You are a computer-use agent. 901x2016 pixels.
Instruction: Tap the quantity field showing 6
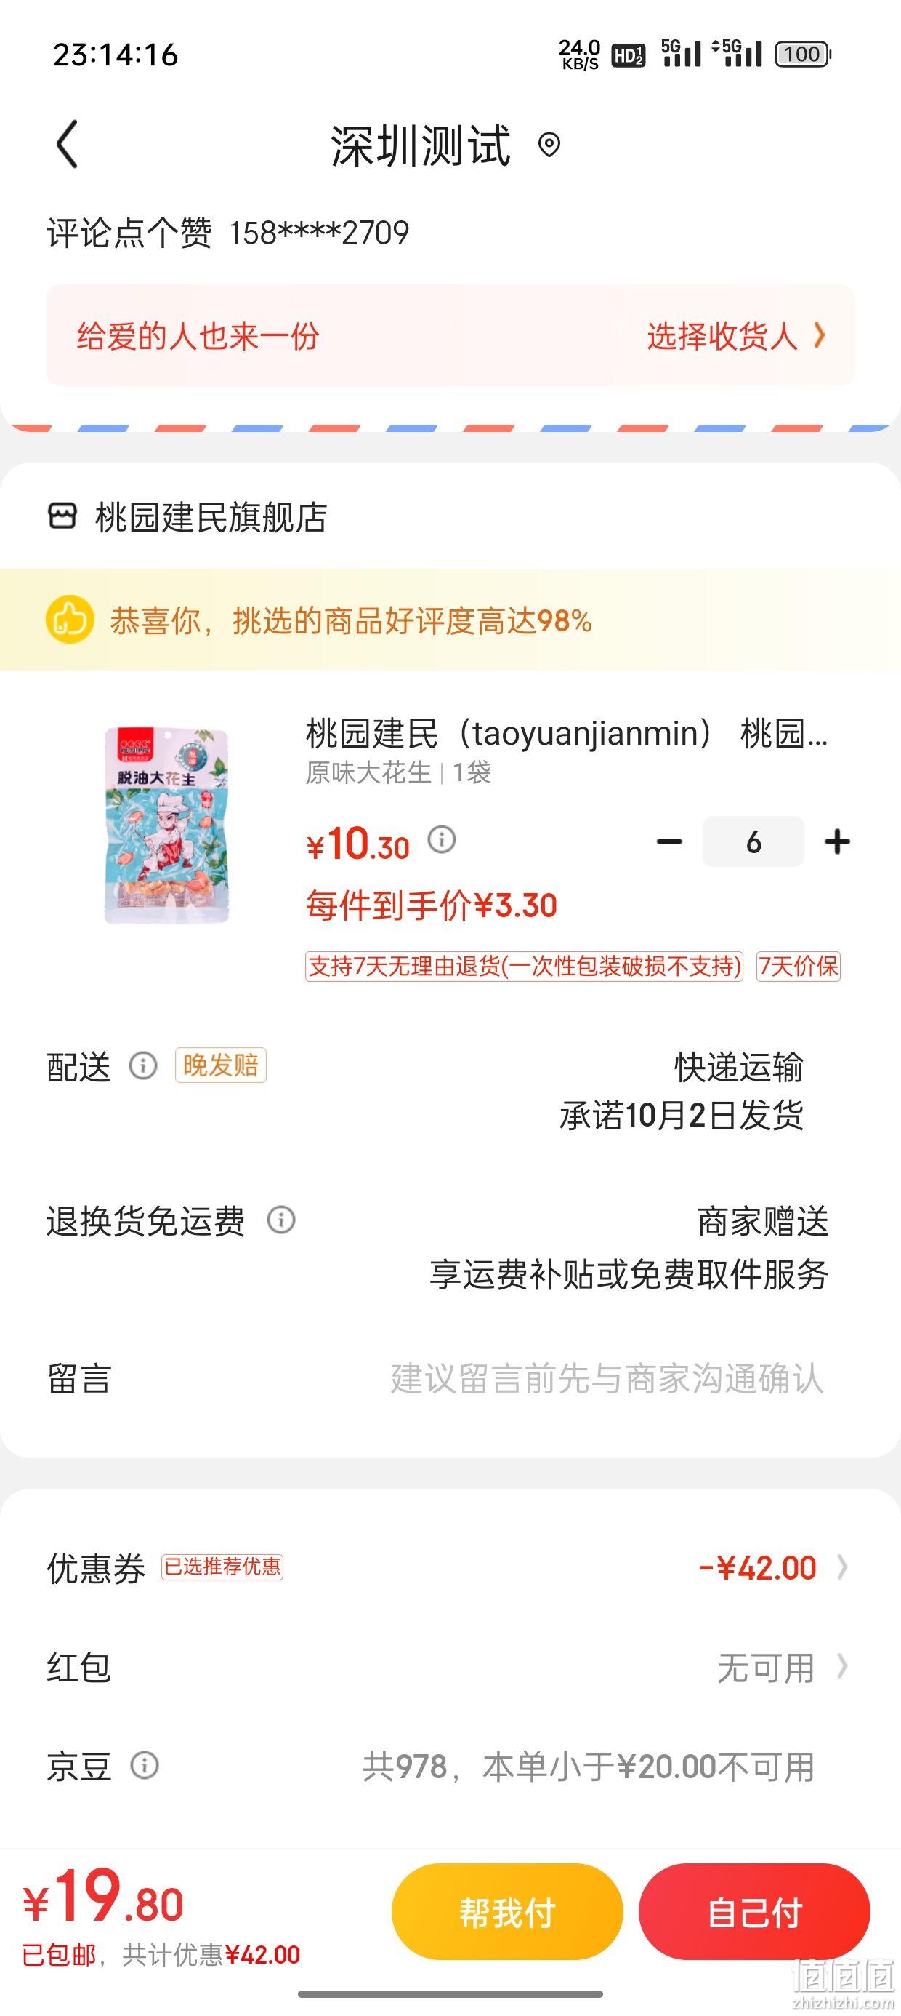(753, 842)
